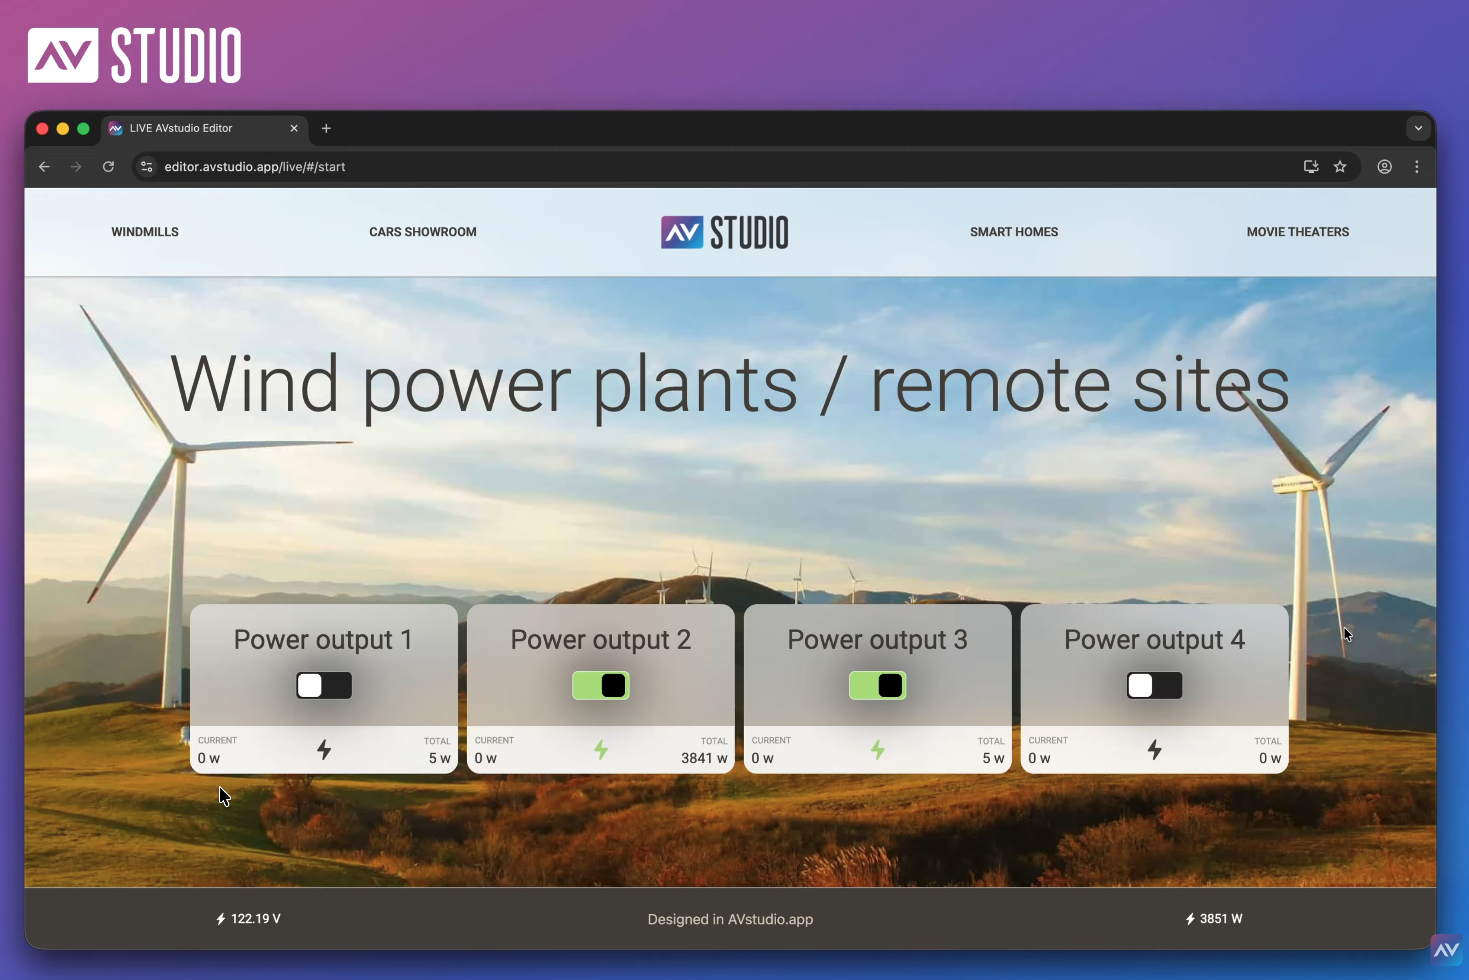Click the lightning bolt in Power output 1
Image resolution: width=1469 pixels, height=980 pixels.
[324, 749]
